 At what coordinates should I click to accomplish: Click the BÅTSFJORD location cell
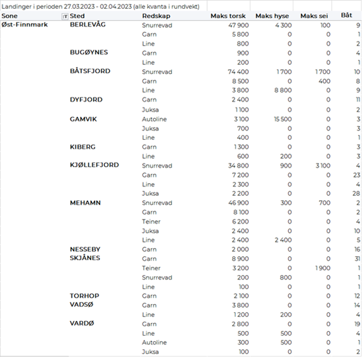point(90,72)
